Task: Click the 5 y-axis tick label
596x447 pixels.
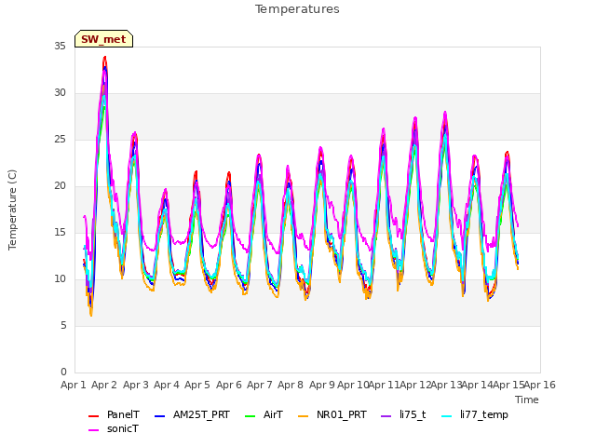Action: pyautogui.click(x=63, y=326)
